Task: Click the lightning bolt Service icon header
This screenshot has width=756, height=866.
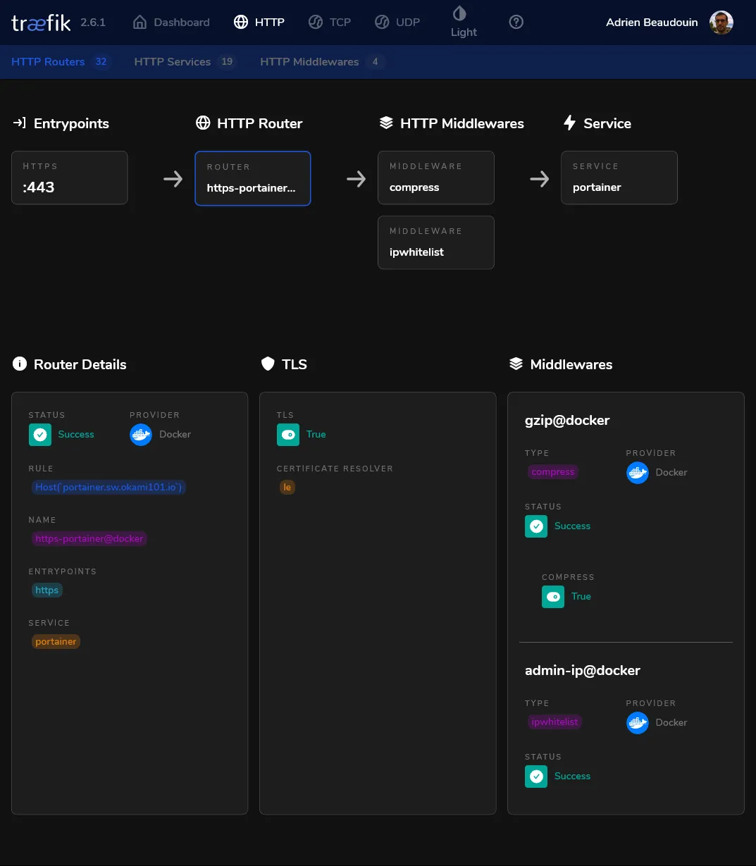Action: click(569, 123)
